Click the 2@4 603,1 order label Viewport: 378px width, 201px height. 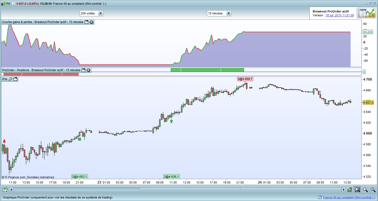point(80,177)
